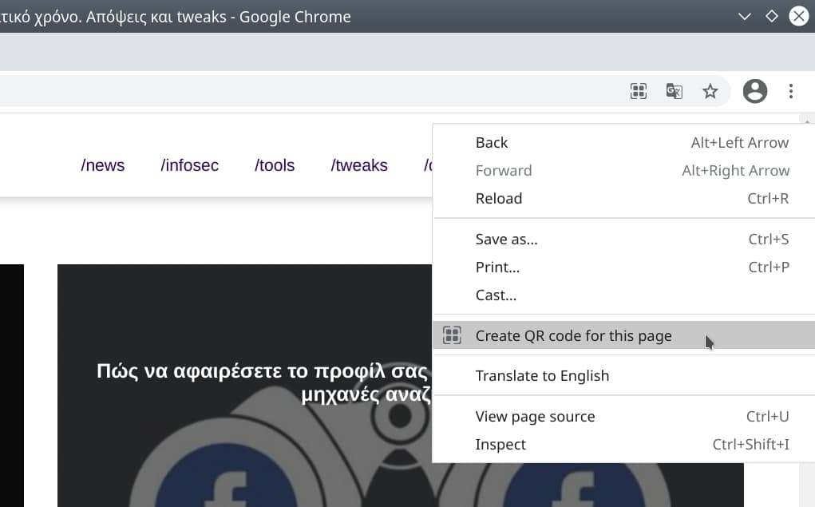Screen dimensions: 815x507
Task: Choose 'Create QR code for this page'
Action: [x=573, y=336]
